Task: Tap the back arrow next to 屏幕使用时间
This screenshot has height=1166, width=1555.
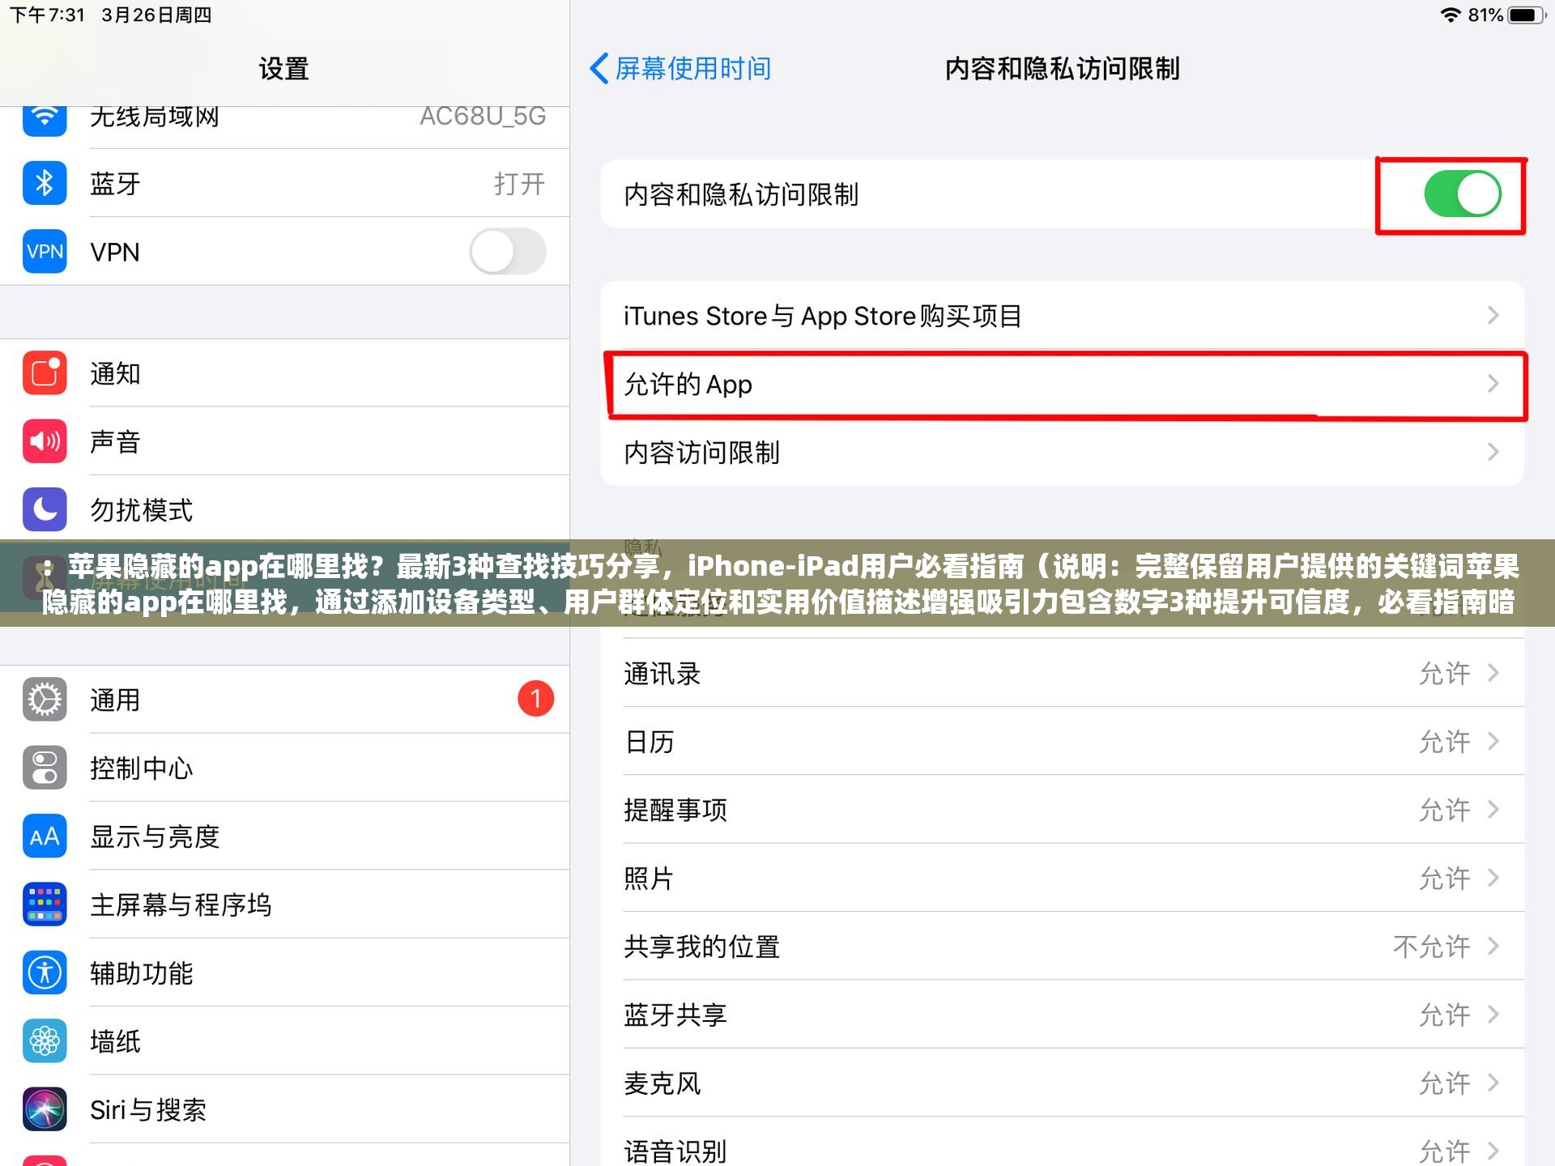Action: point(599,69)
